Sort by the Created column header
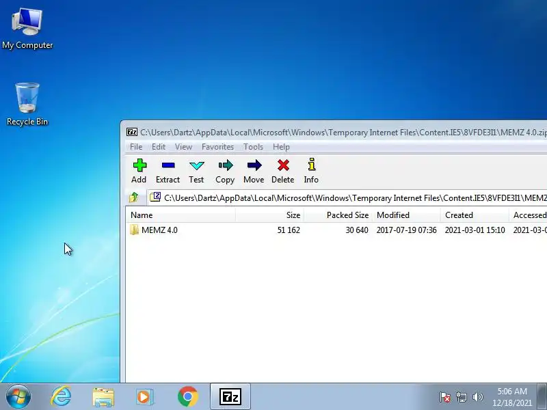This screenshot has width=547, height=410. click(475, 215)
